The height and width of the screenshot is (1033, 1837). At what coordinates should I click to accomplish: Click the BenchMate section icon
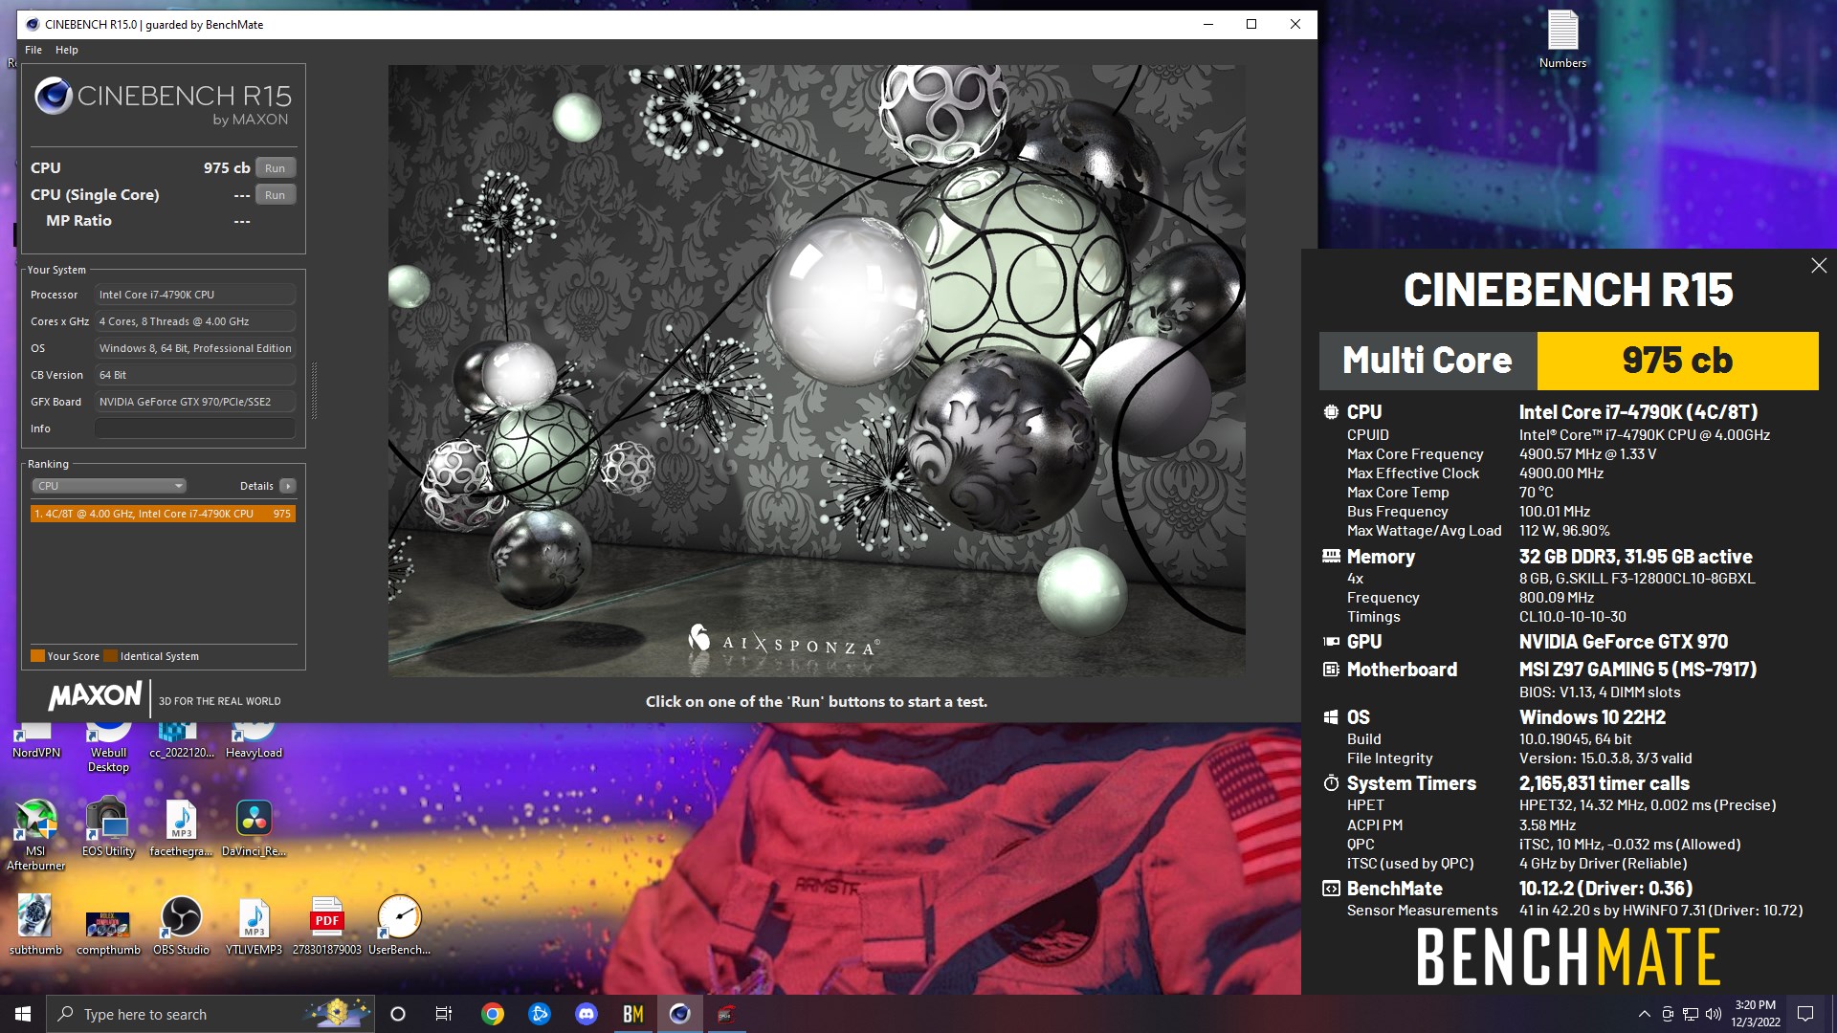point(1331,889)
